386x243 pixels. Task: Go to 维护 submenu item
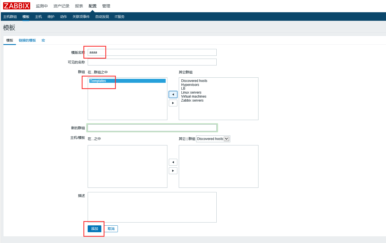[51, 17]
